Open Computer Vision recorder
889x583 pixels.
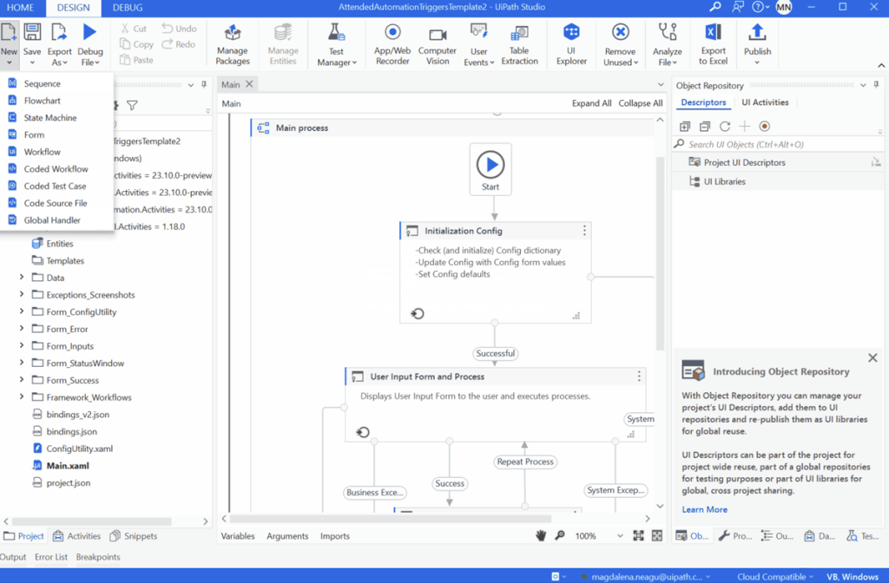(438, 45)
